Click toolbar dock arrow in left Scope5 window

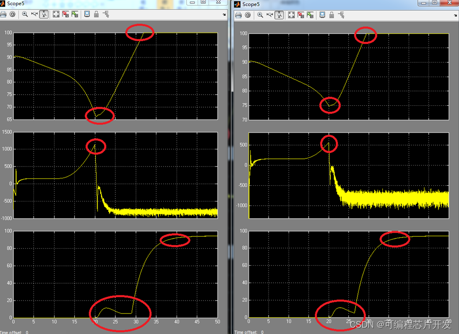[x=224, y=14]
